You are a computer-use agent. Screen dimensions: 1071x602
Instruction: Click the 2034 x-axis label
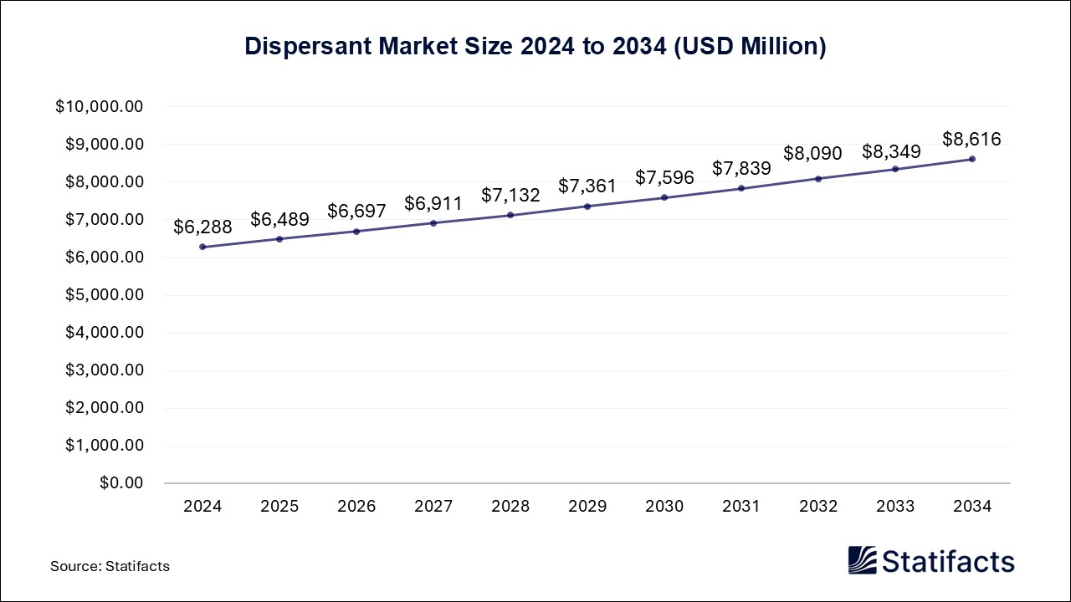click(972, 507)
